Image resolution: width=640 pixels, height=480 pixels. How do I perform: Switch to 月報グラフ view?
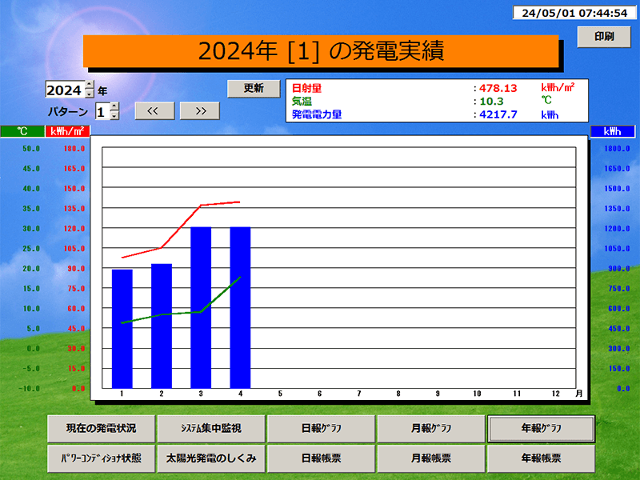tap(431, 429)
